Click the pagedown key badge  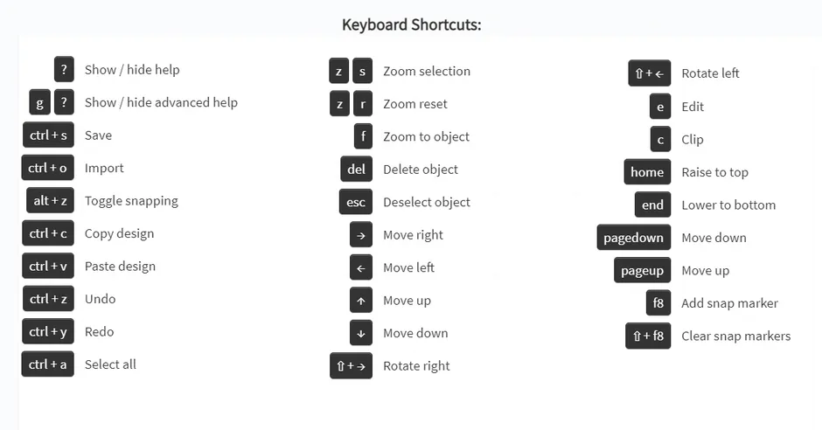pyautogui.click(x=634, y=238)
